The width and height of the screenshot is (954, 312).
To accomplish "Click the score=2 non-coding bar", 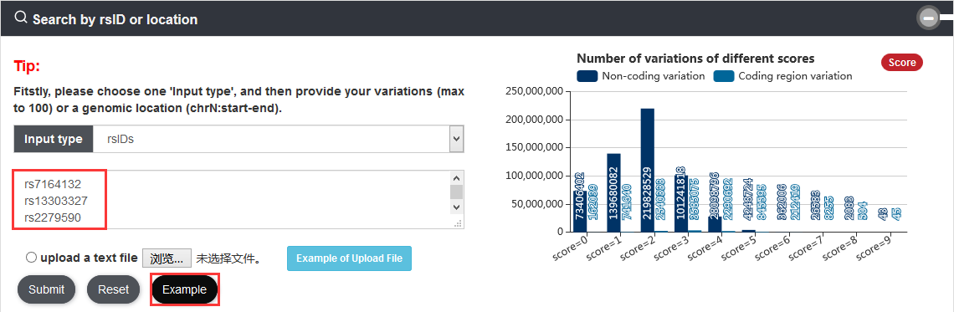I will click(x=648, y=171).
